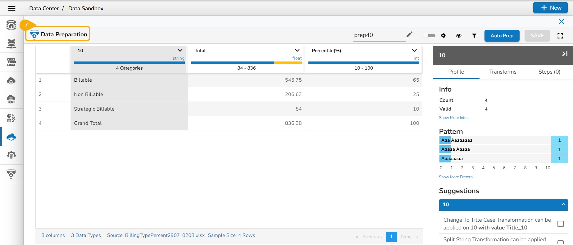Image resolution: width=573 pixels, height=245 pixels.
Task: Click the eye preview icon
Action: point(459,36)
